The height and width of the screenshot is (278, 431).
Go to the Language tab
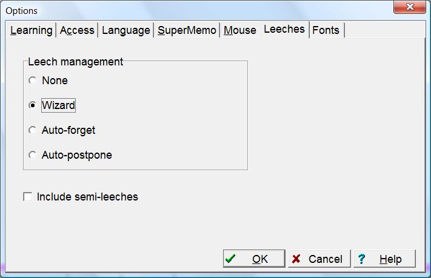click(125, 30)
